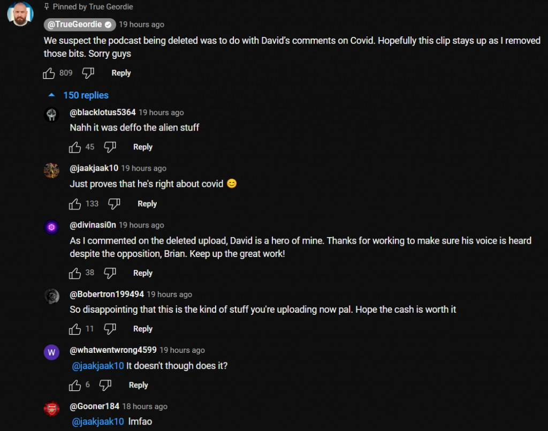This screenshot has height=431, width=548.
Task: Reply to the pinned TrueGeordie comment
Action: [121, 73]
